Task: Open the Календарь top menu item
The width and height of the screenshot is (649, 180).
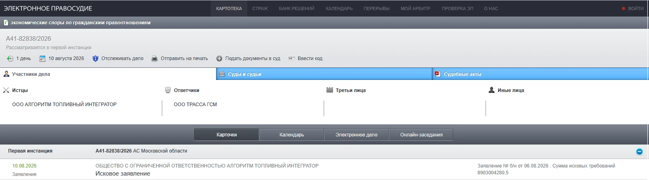Action: (339, 8)
